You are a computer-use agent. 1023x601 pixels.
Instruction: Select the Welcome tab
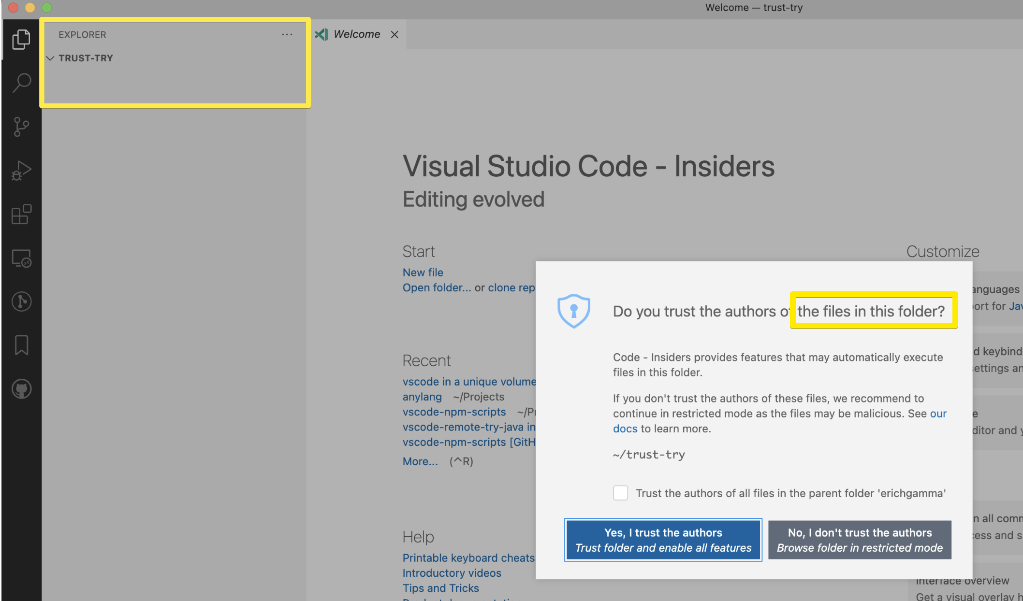pyautogui.click(x=357, y=34)
